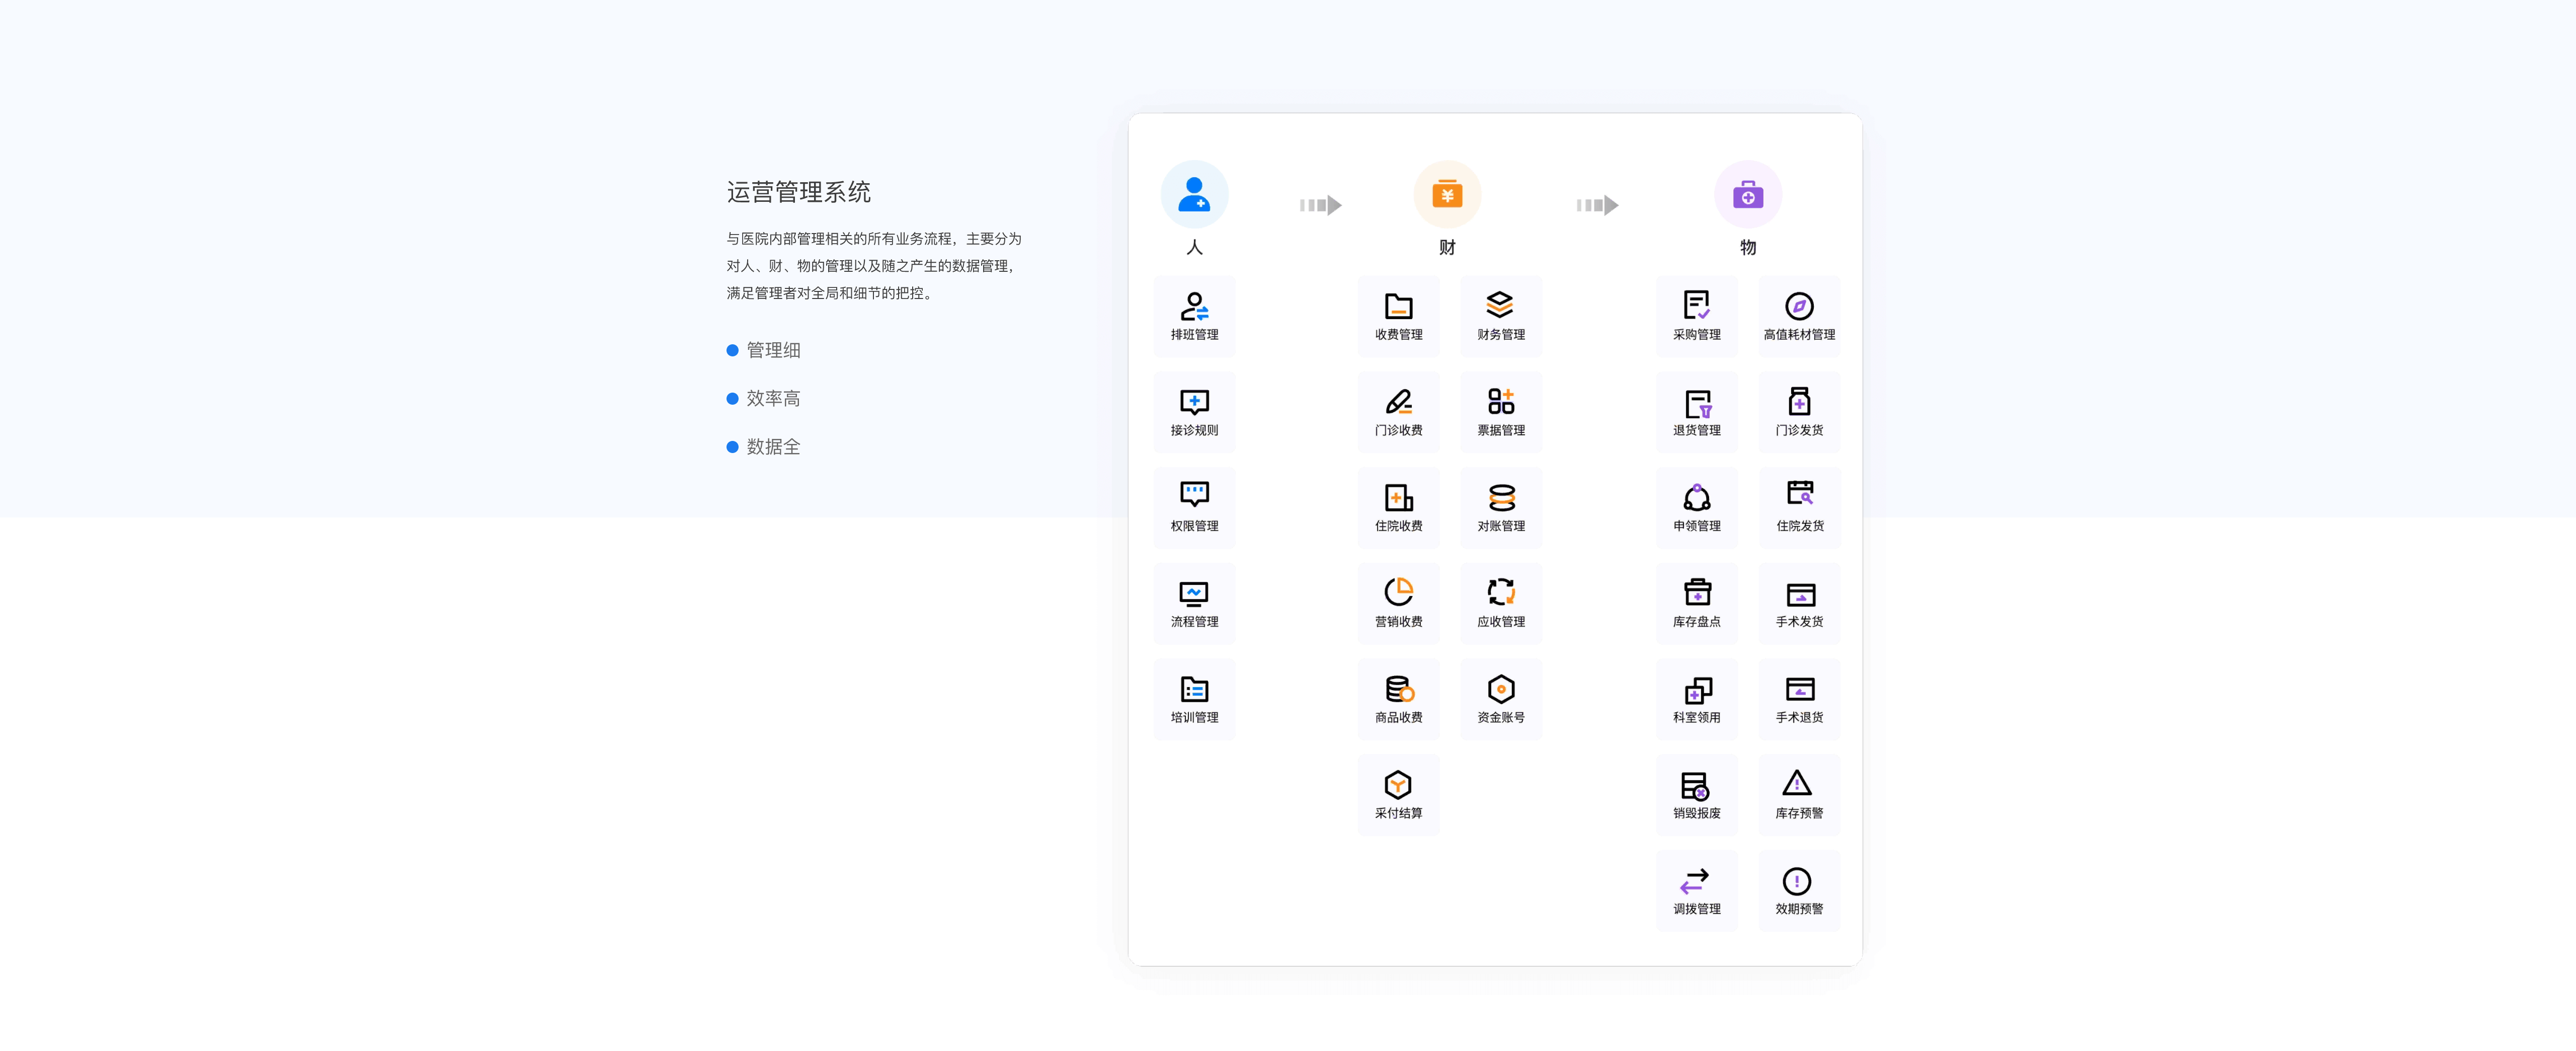Click the 收费管理 folder icon
The width and height of the screenshot is (2576, 1051).
(1398, 307)
